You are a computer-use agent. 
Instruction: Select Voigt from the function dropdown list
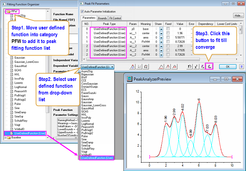coord(85,152)
